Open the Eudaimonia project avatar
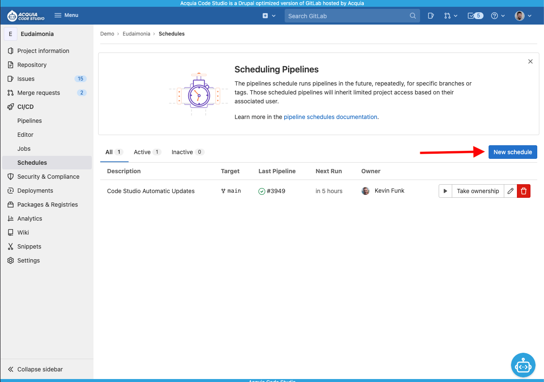 click(11, 34)
